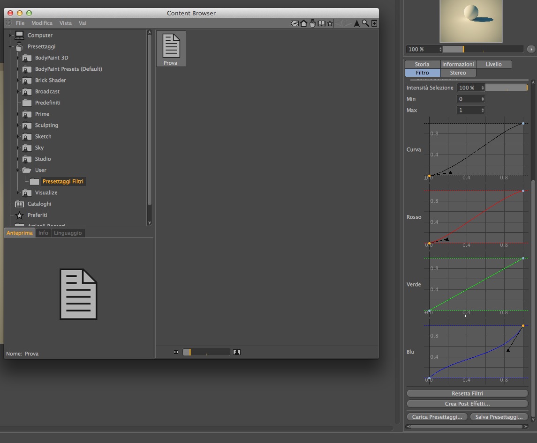Adjust the Intensità Selezione slider
Screen dimensions: 537x443
pos(507,88)
